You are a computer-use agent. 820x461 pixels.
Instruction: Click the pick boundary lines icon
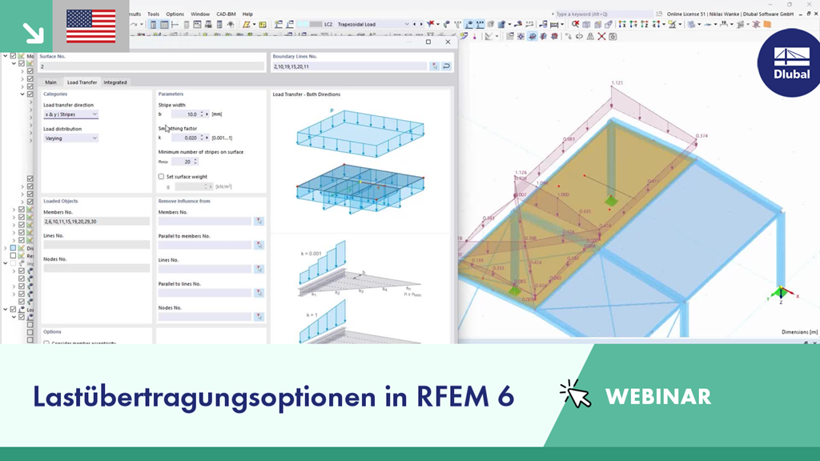[435, 66]
